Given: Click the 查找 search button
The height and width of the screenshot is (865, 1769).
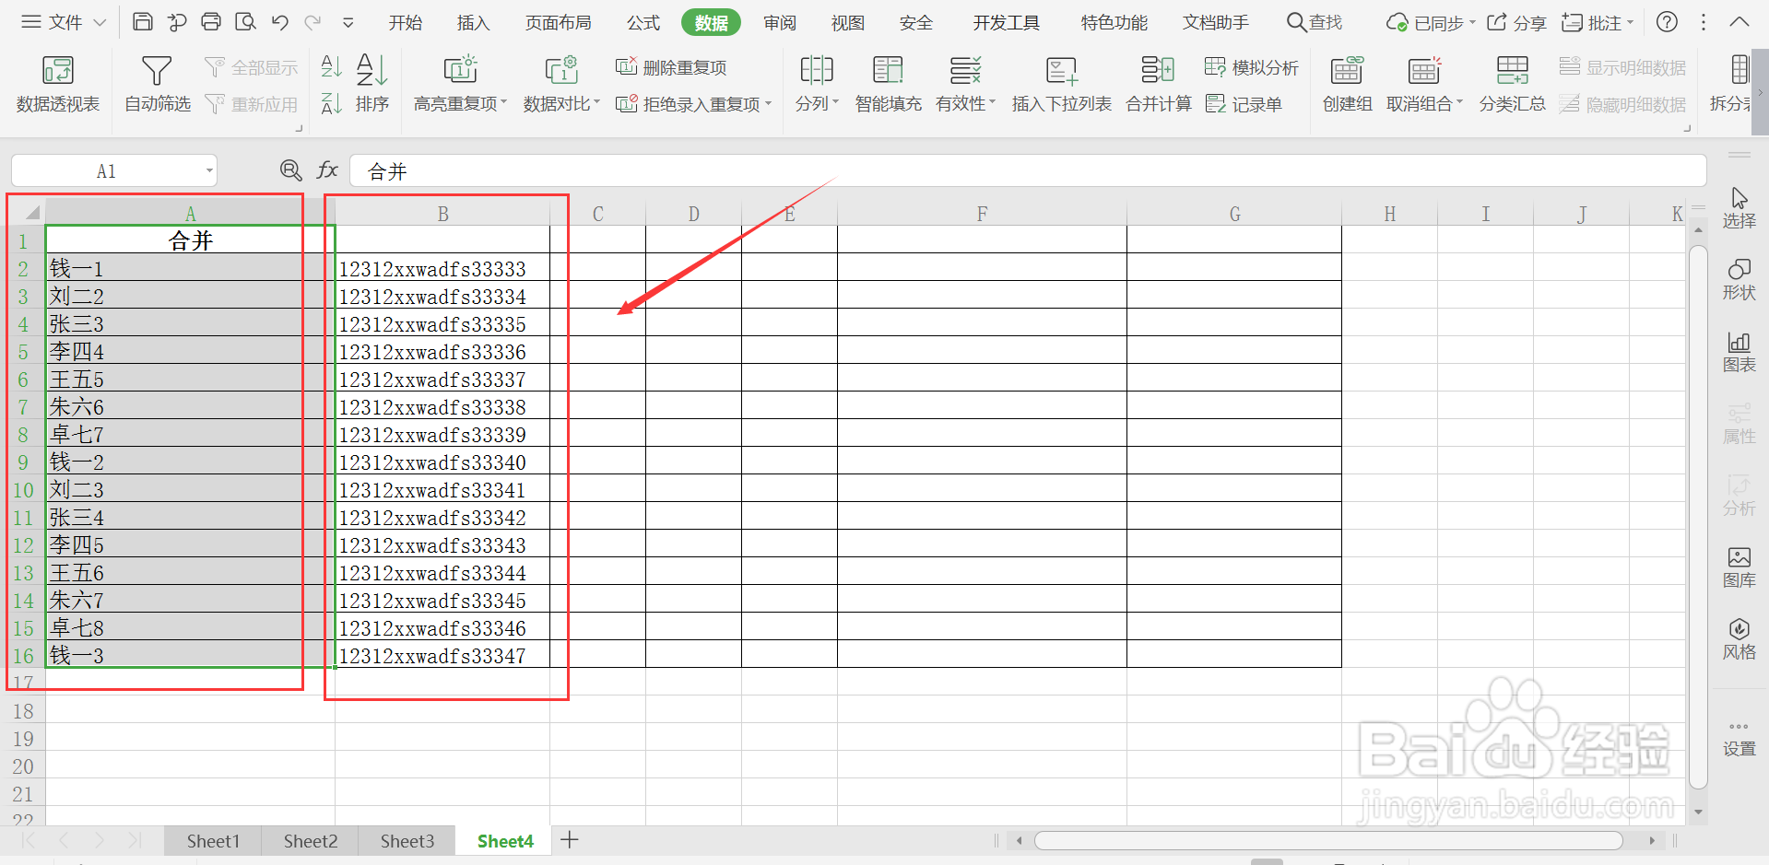Looking at the screenshot, I should tap(1315, 22).
